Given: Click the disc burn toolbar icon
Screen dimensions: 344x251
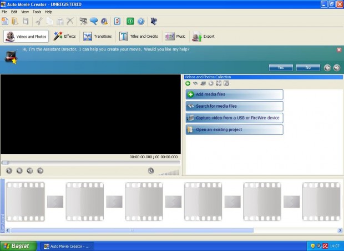Looking at the screenshot, I should 104,21.
